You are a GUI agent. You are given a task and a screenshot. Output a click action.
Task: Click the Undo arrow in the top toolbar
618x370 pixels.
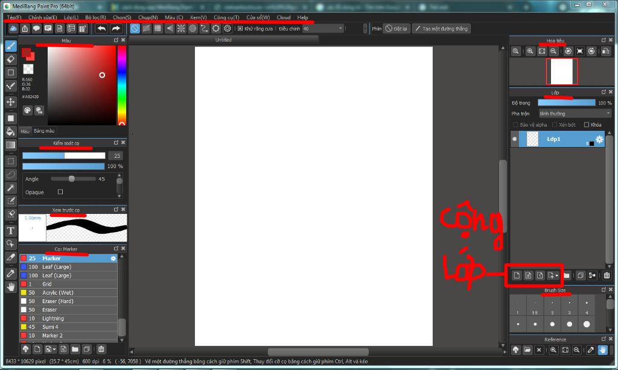point(101,28)
